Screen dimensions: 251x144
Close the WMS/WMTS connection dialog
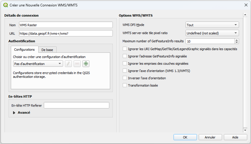[246, 5]
